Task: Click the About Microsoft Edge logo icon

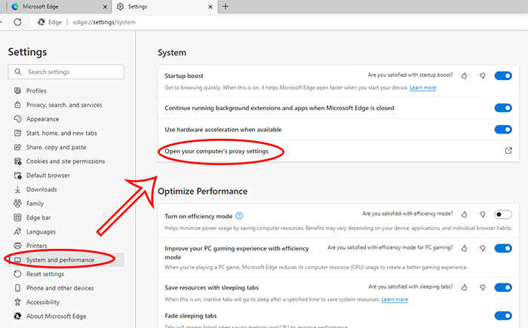Action: [x=17, y=316]
